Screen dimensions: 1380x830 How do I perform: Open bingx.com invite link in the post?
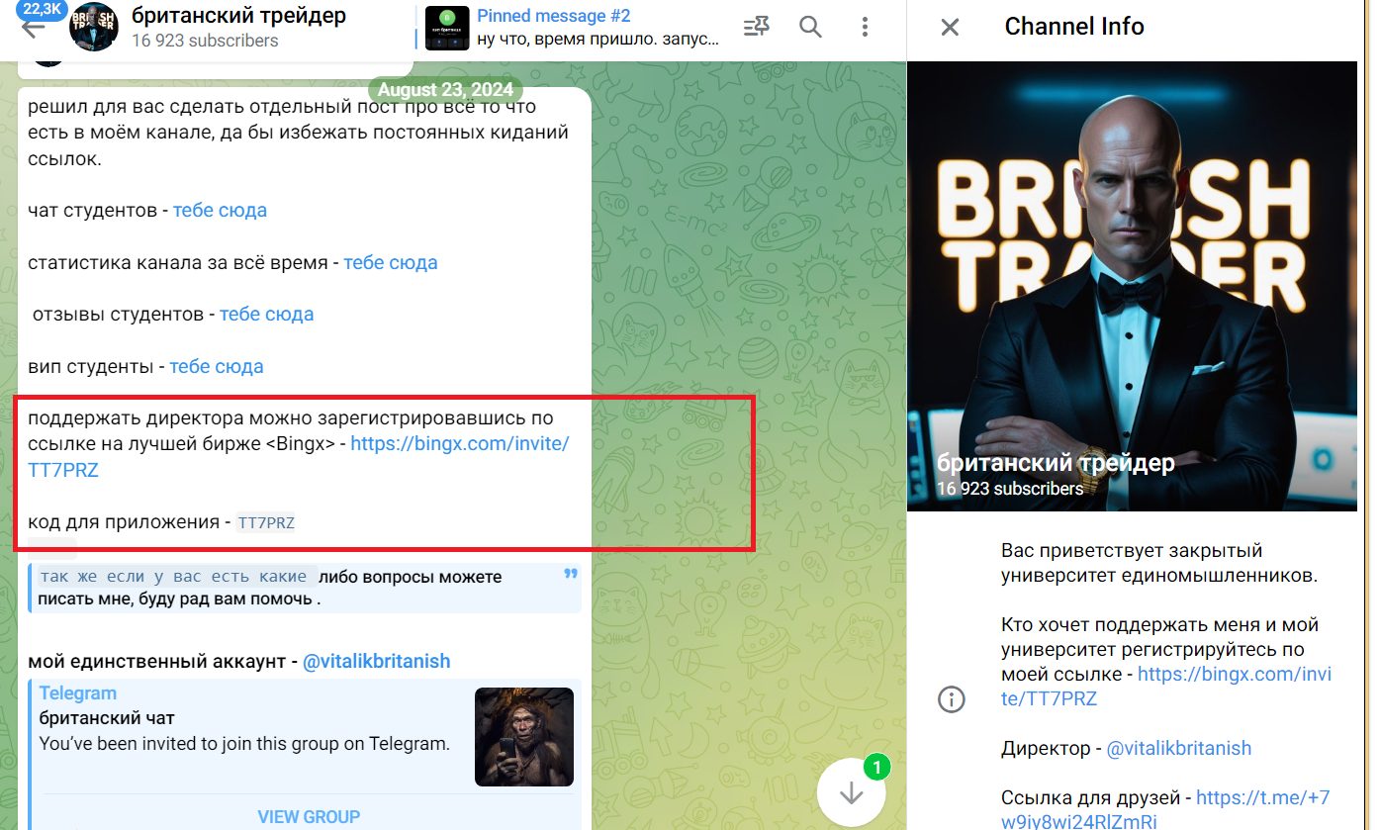[x=460, y=444]
